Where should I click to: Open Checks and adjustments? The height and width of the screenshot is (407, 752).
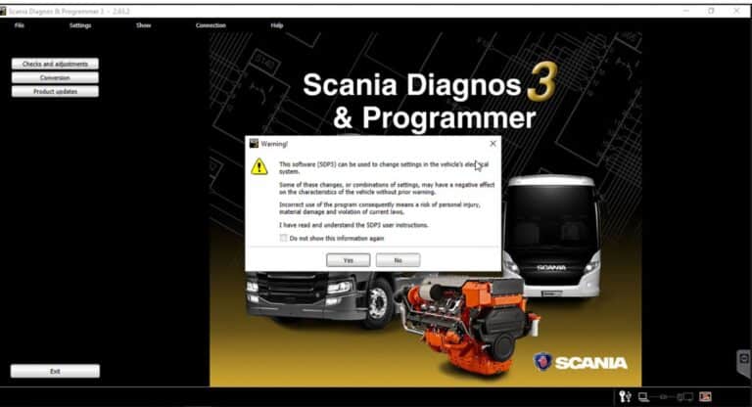(55, 64)
